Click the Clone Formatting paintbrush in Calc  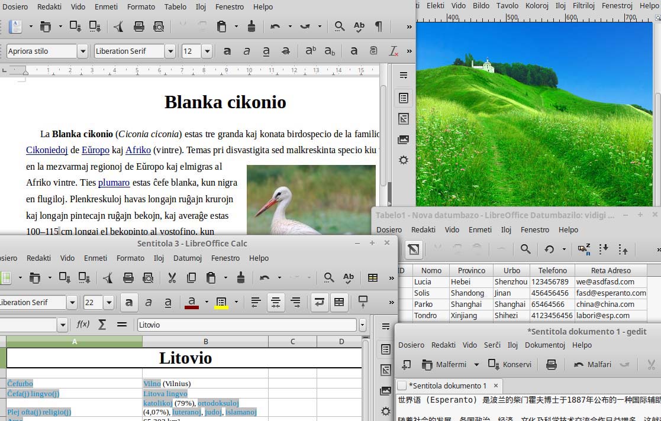click(x=241, y=278)
